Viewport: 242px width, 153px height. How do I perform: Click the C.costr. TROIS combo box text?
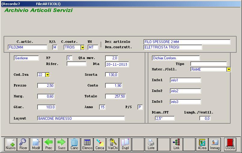72,47
